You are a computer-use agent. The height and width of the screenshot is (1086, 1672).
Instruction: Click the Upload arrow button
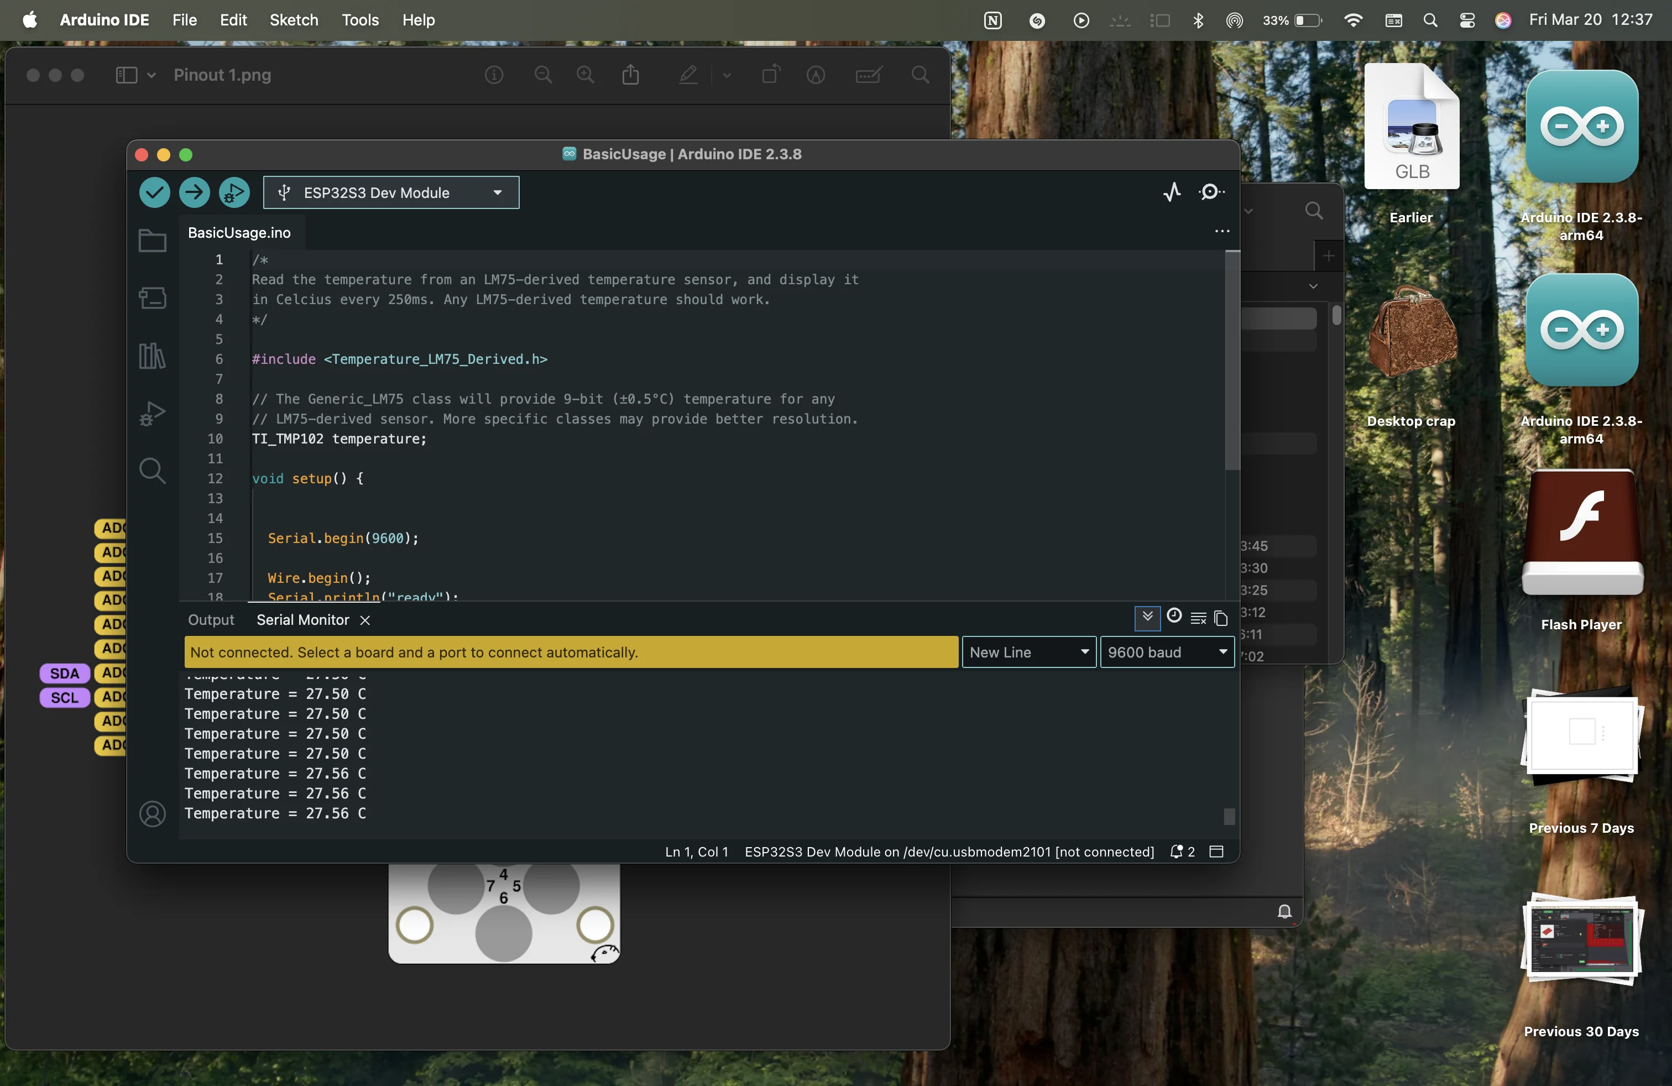tap(195, 192)
